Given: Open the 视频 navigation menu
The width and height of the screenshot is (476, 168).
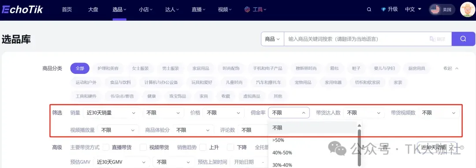Looking at the screenshot, I should (x=225, y=9).
